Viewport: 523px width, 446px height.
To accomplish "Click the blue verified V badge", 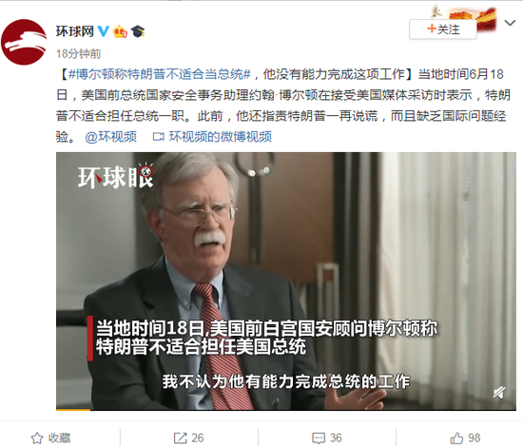I will click(x=103, y=31).
